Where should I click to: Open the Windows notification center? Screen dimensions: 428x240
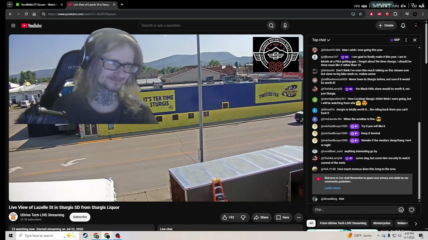[421, 236]
